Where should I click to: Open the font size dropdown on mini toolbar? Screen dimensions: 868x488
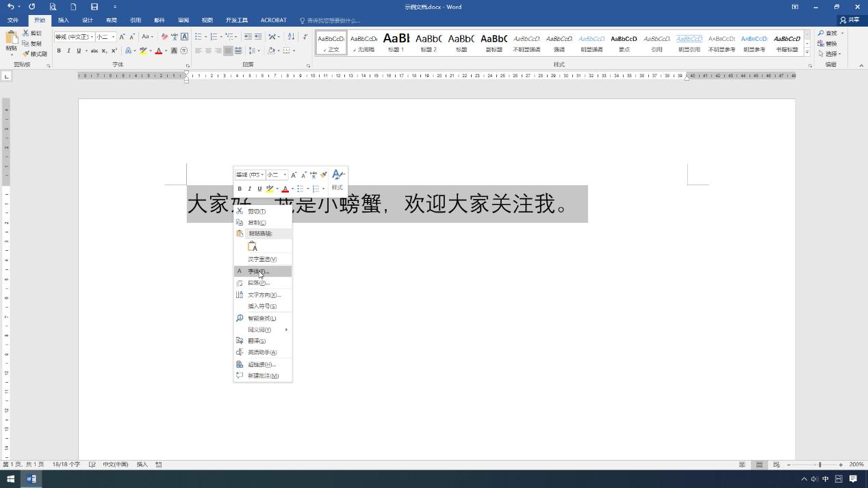[285, 174]
